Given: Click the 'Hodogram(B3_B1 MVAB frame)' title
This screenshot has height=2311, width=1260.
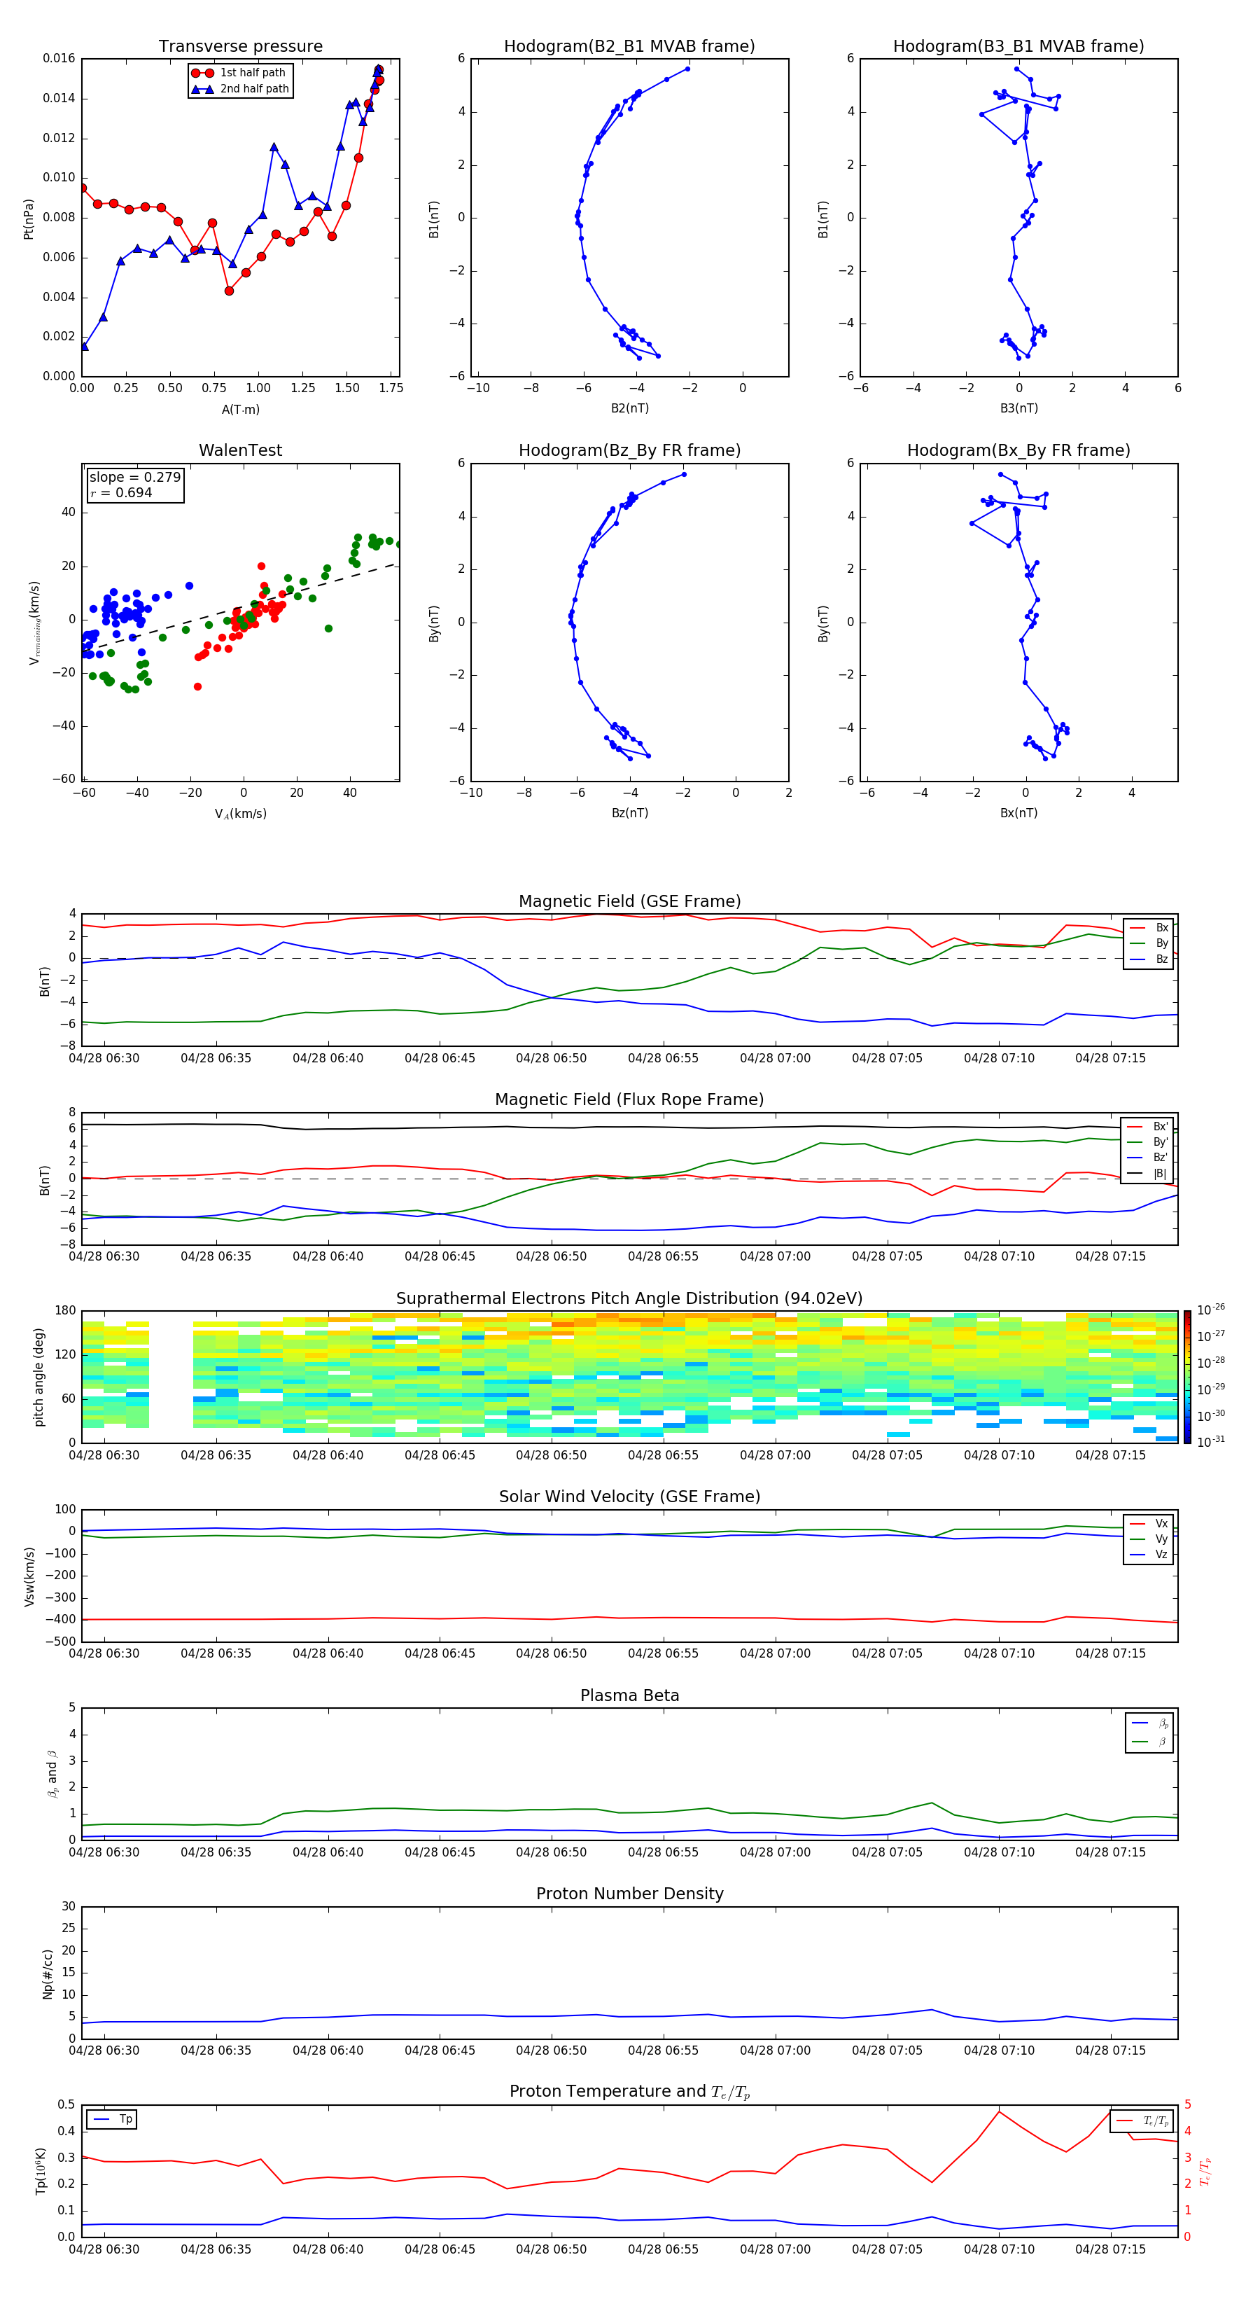Looking at the screenshot, I should [1018, 47].
